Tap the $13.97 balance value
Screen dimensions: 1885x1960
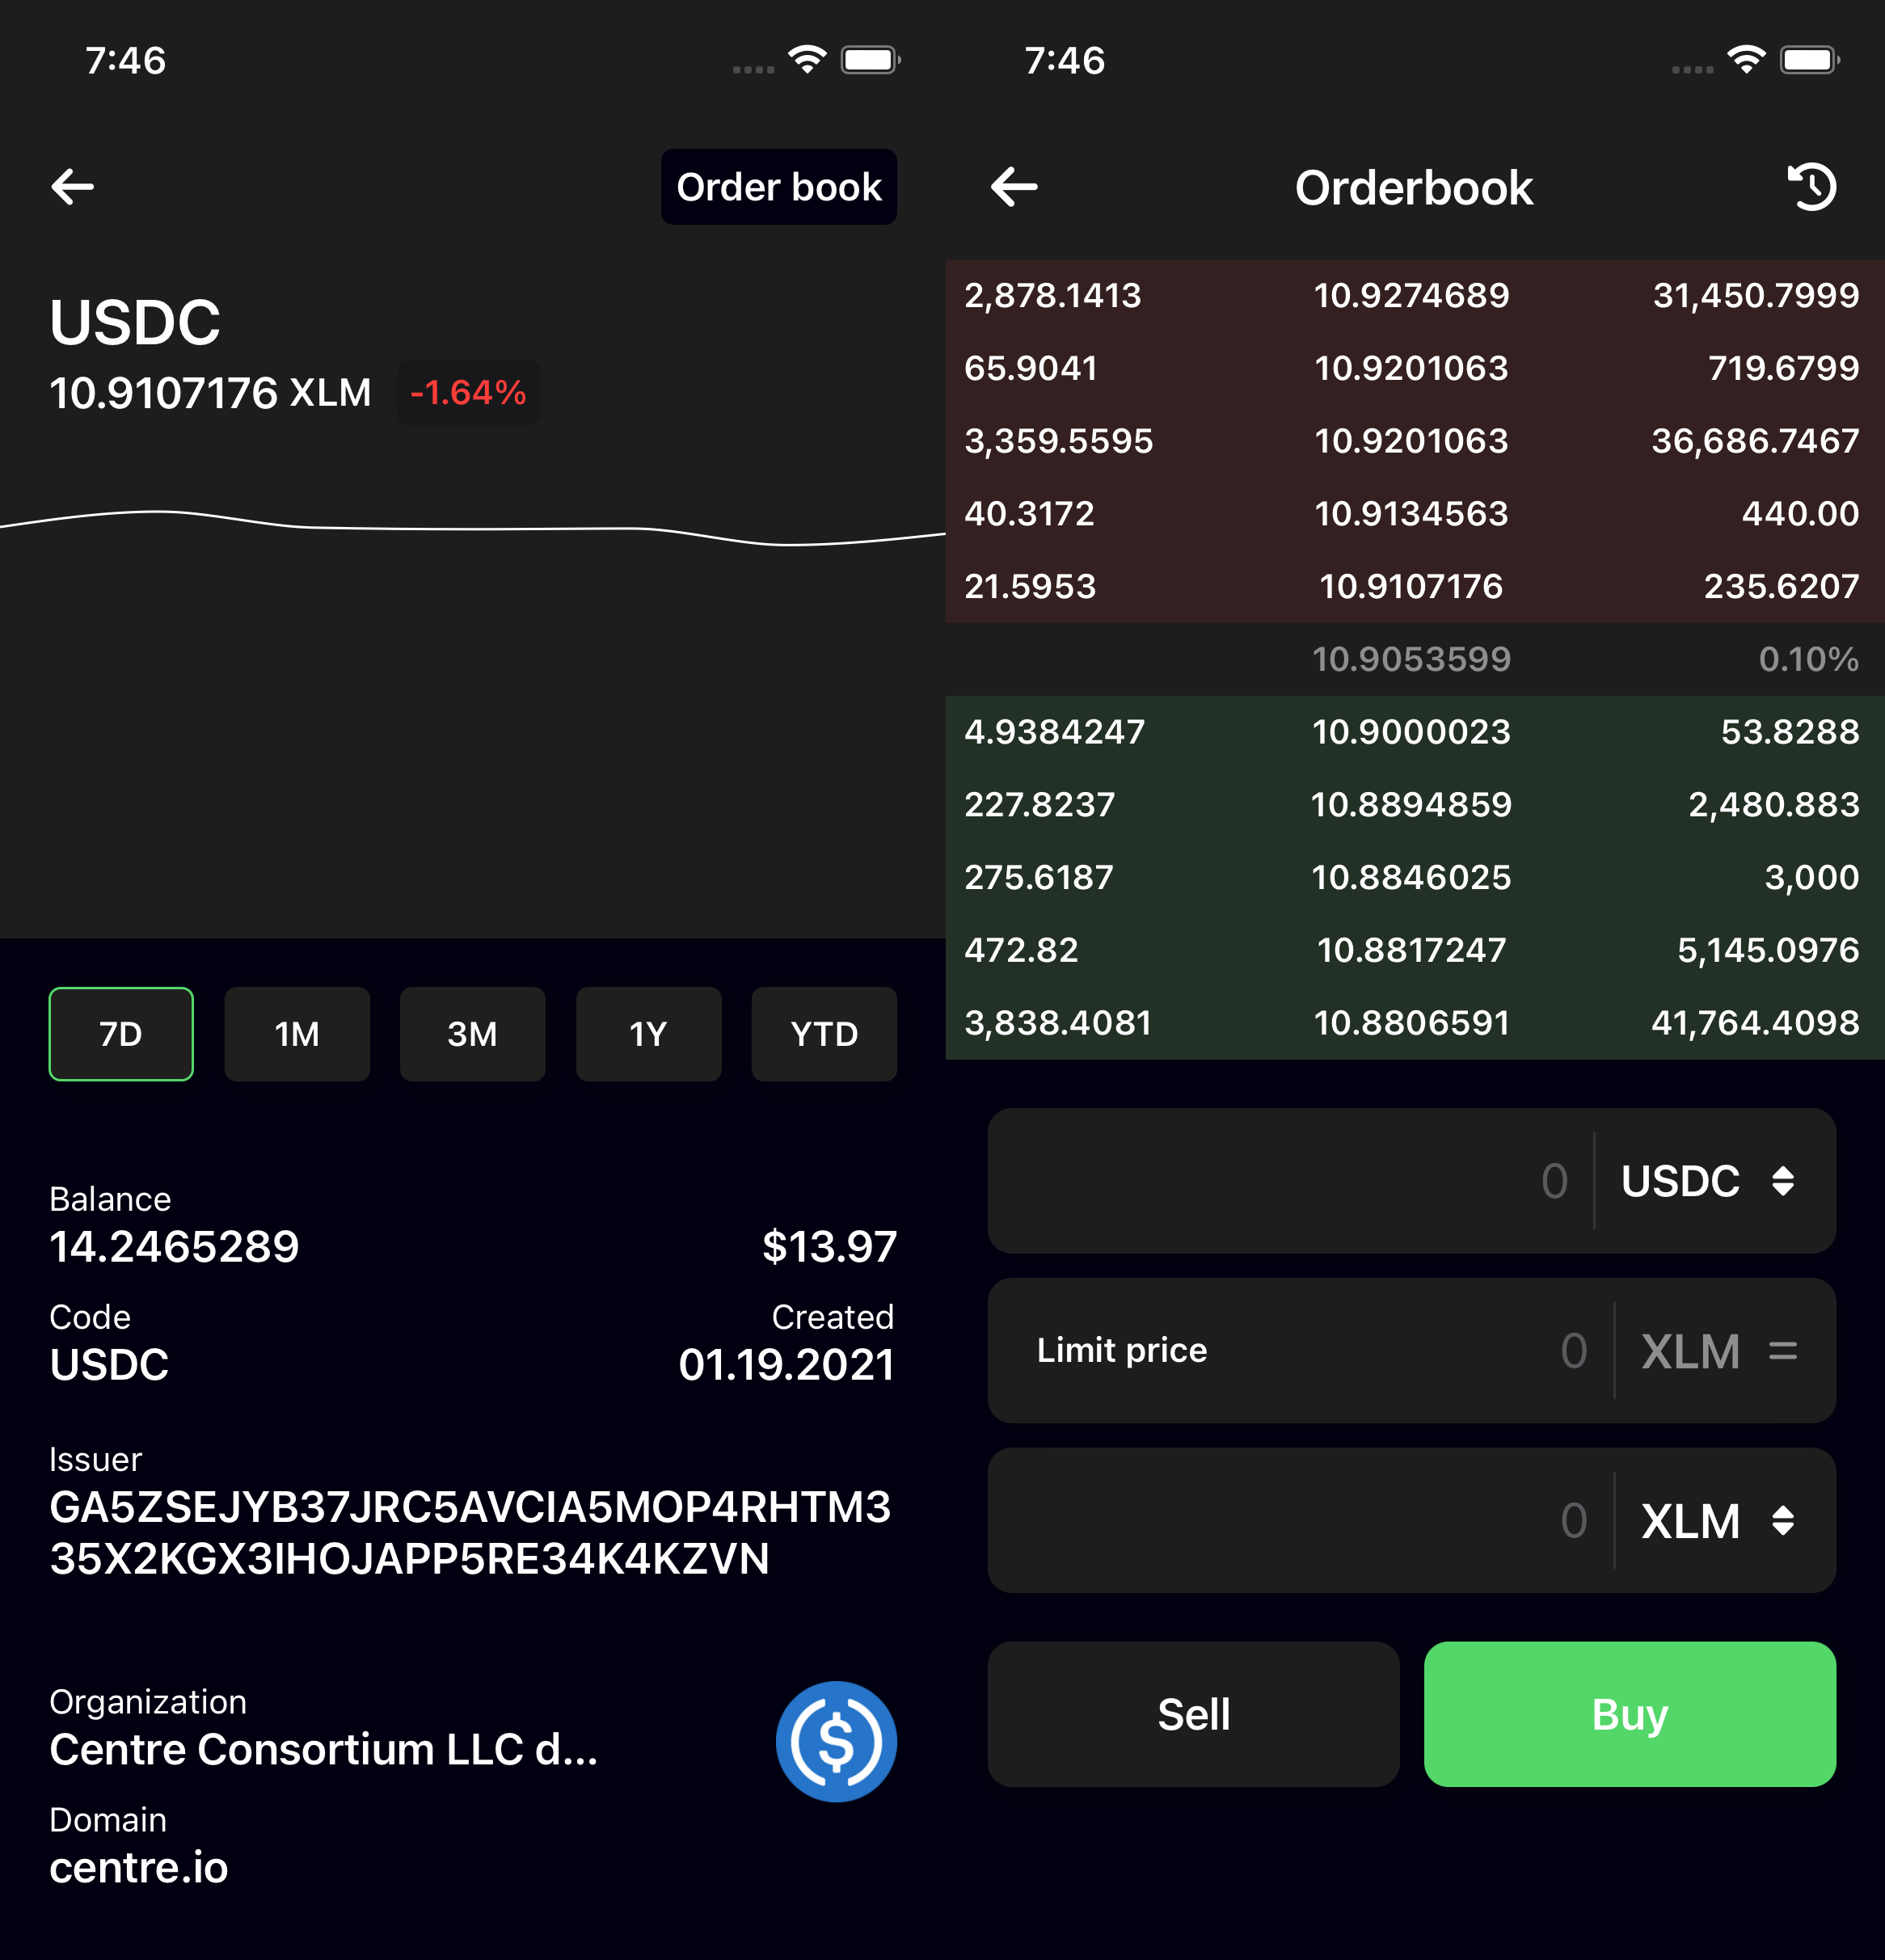point(829,1247)
